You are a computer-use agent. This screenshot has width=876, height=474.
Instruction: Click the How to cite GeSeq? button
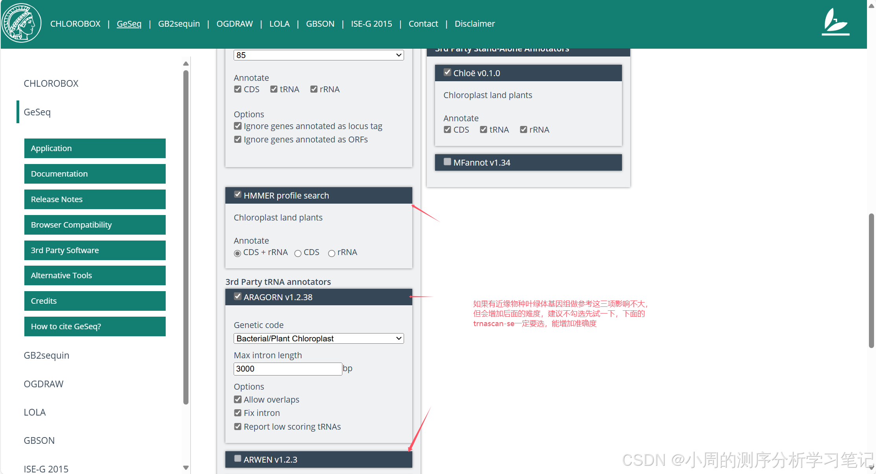[95, 326]
